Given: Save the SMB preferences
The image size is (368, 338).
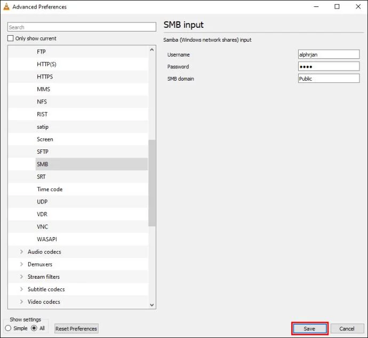Looking at the screenshot, I should [x=309, y=328].
